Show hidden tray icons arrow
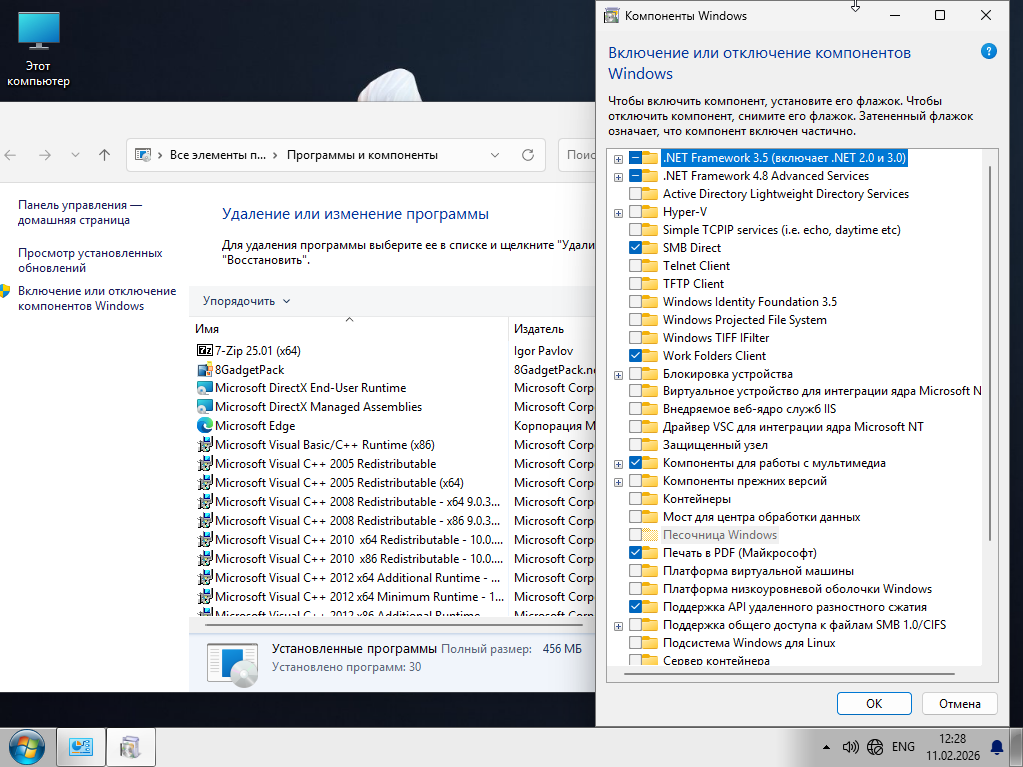1023x767 pixels. (826, 747)
